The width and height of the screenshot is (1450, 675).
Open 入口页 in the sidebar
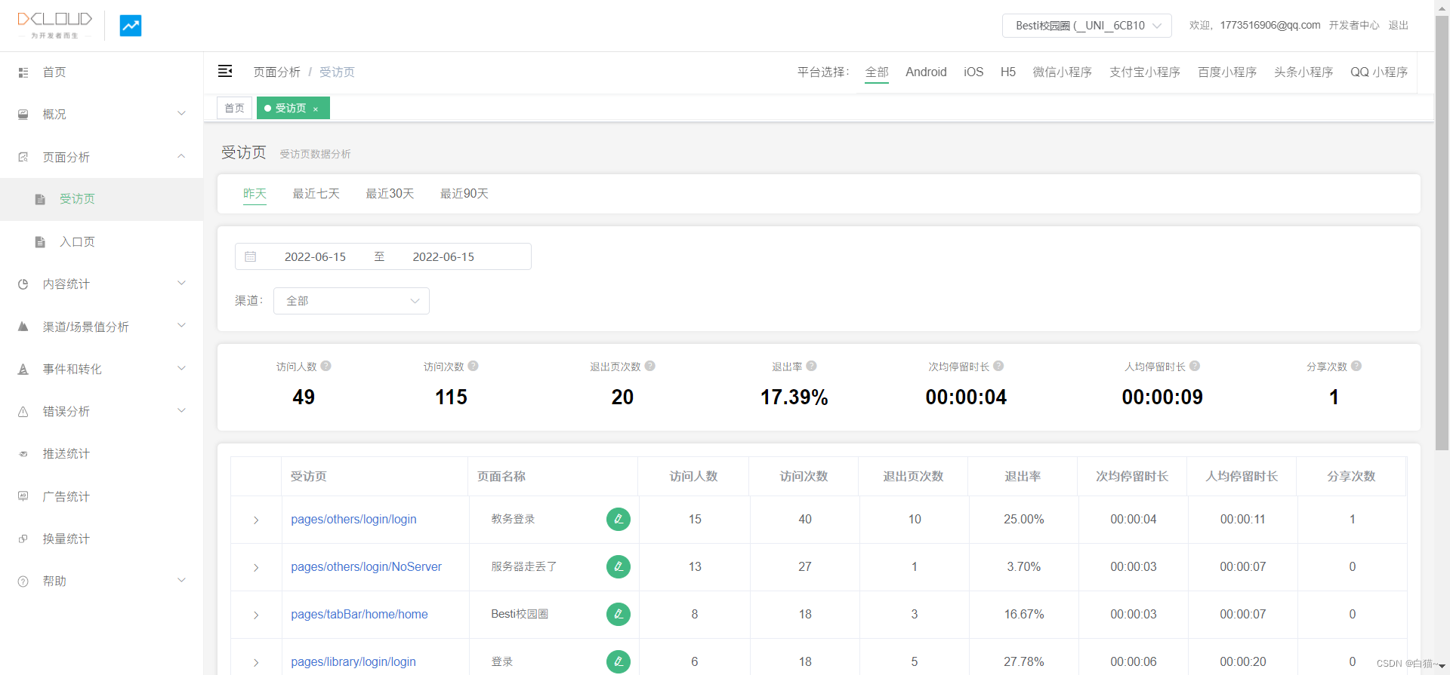(x=102, y=242)
